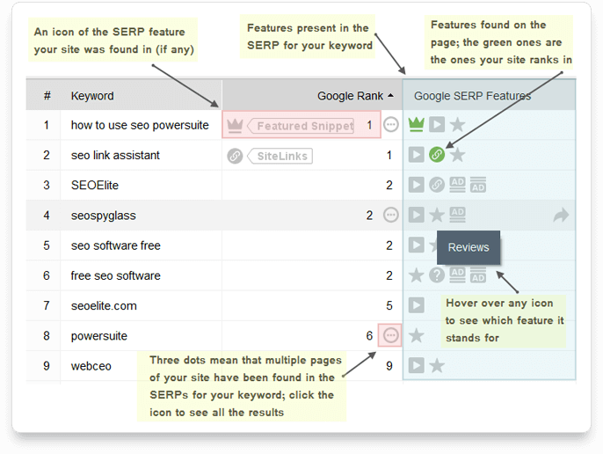Click the star icon in the "seo link assistant" row

click(x=458, y=155)
